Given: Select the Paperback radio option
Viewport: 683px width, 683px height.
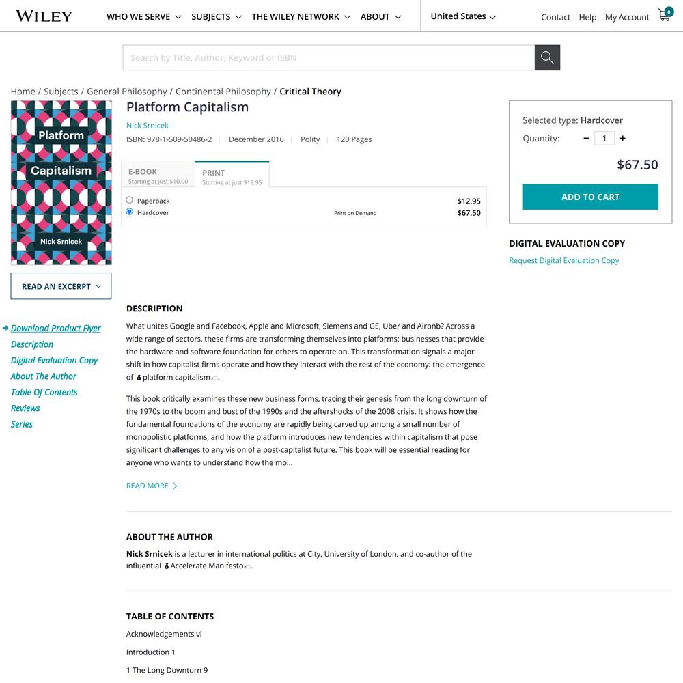Looking at the screenshot, I should pyautogui.click(x=129, y=200).
